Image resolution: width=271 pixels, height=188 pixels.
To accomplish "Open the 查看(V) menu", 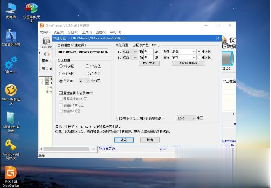I will click(101, 32).
